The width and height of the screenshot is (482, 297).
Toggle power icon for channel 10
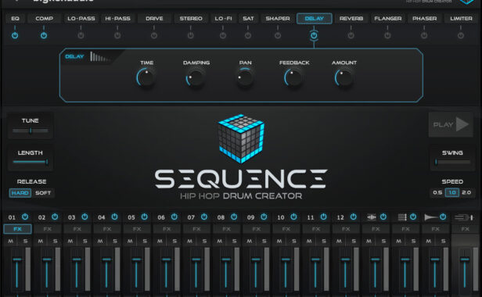[293, 216]
